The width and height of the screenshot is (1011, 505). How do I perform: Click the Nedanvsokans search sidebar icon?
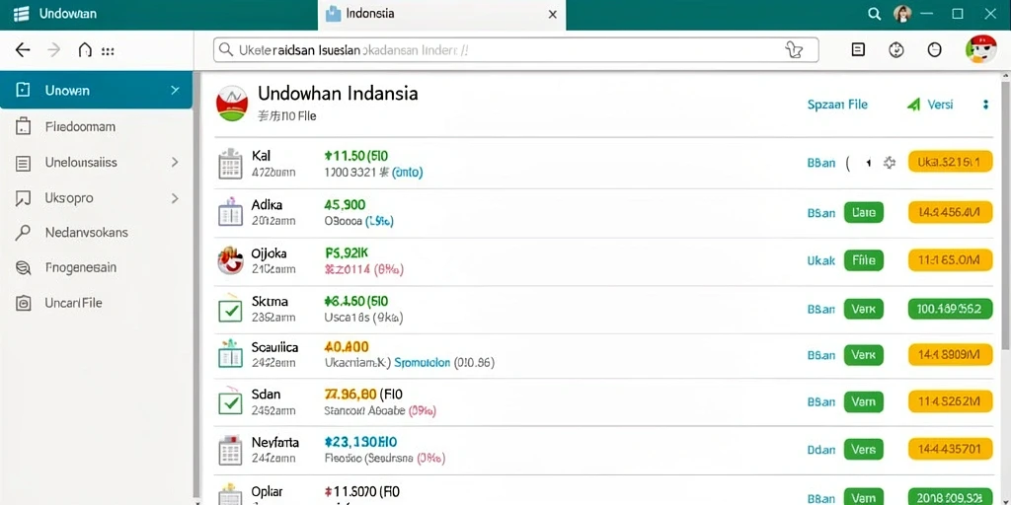(23, 233)
